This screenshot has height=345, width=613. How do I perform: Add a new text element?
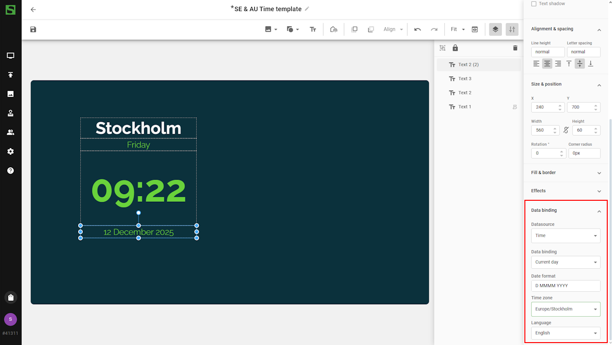[x=313, y=30]
